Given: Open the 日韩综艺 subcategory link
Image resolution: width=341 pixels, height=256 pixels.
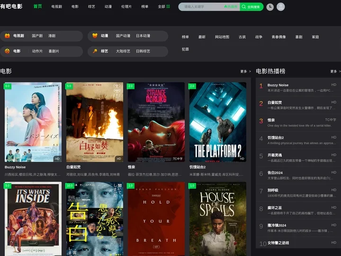Looking at the screenshot, I should pyautogui.click(x=143, y=51).
